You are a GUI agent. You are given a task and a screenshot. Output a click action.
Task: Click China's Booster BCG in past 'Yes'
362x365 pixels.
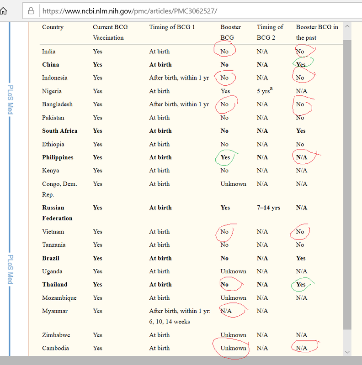(301, 64)
